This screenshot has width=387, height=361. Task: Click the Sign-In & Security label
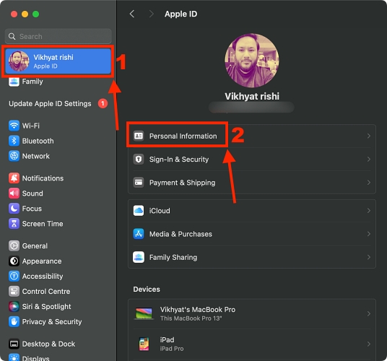(179, 159)
